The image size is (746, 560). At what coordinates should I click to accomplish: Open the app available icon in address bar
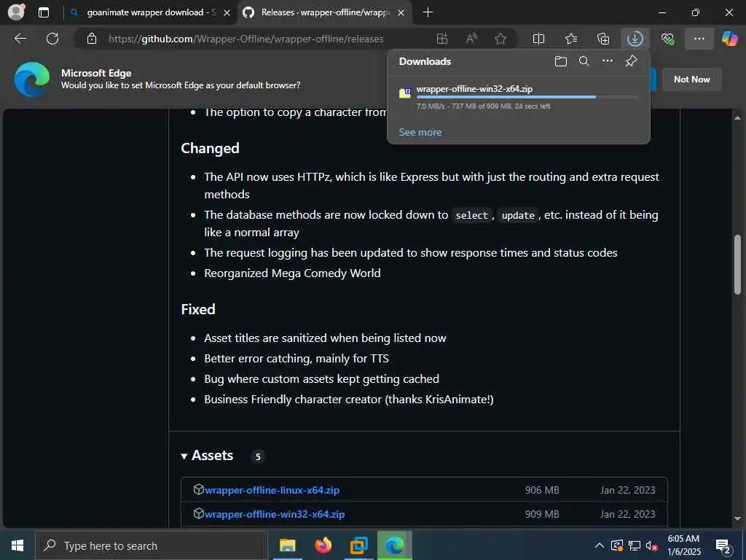pos(442,39)
